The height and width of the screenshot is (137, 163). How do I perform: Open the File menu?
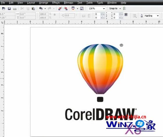point(3,3)
